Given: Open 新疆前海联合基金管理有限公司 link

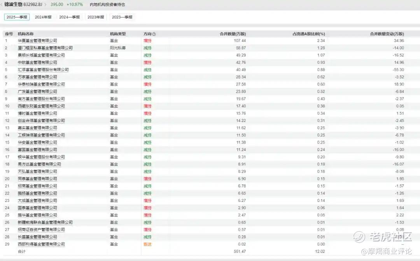Looking at the screenshot, I should (45, 222).
